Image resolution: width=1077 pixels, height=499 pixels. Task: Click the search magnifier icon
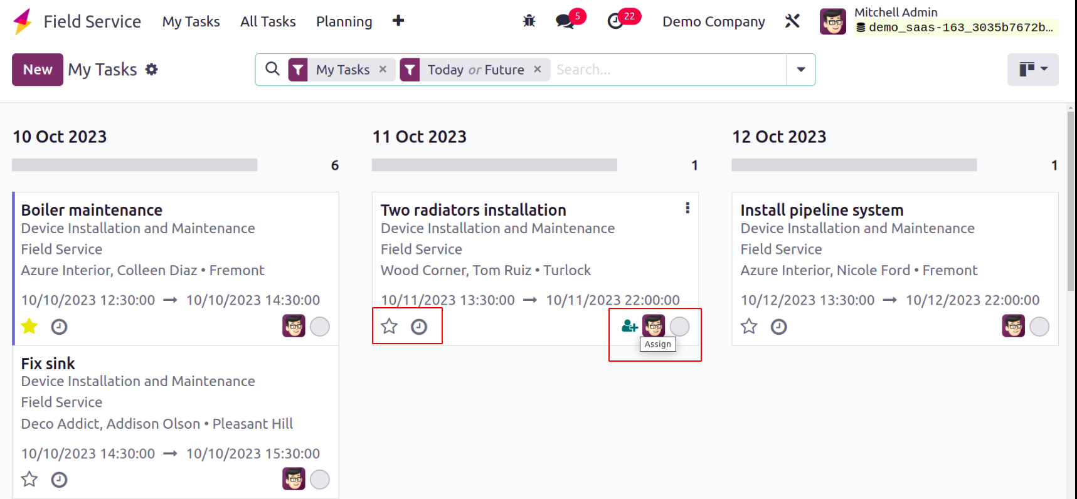click(272, 69)
